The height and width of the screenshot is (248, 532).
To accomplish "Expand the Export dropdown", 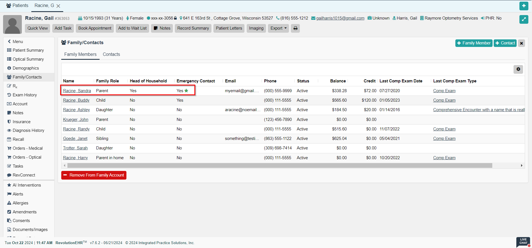I will click(x=278, y=28).
